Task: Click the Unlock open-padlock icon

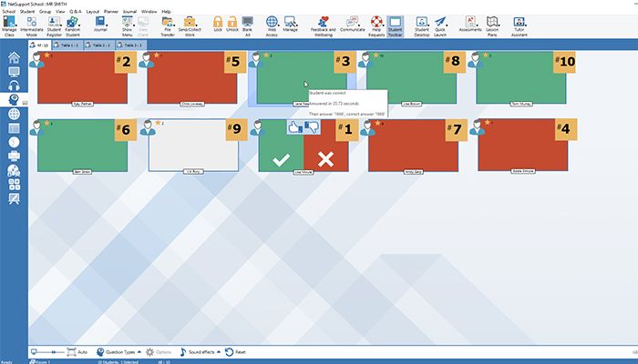Action: point(232,25)
